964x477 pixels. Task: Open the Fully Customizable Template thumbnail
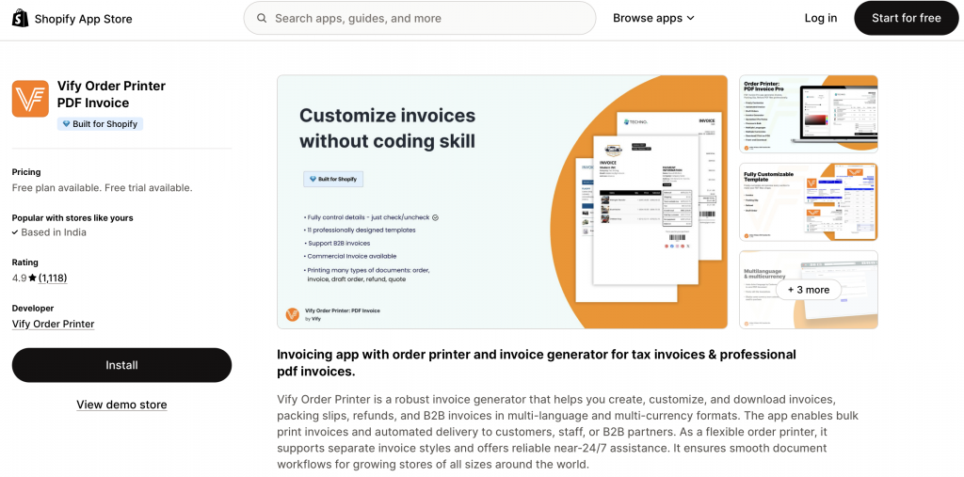(x=809, y=201)
